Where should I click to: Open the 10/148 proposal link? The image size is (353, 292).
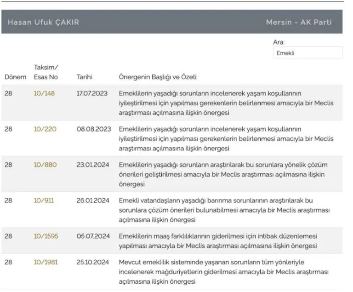[x=44, y=93]
